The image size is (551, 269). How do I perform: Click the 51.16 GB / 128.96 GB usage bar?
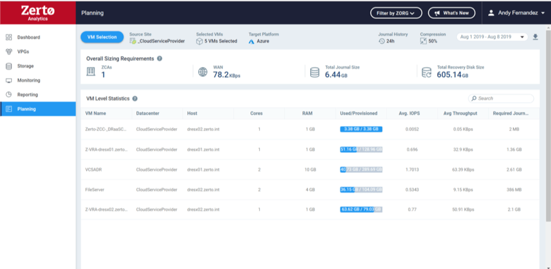361,150
